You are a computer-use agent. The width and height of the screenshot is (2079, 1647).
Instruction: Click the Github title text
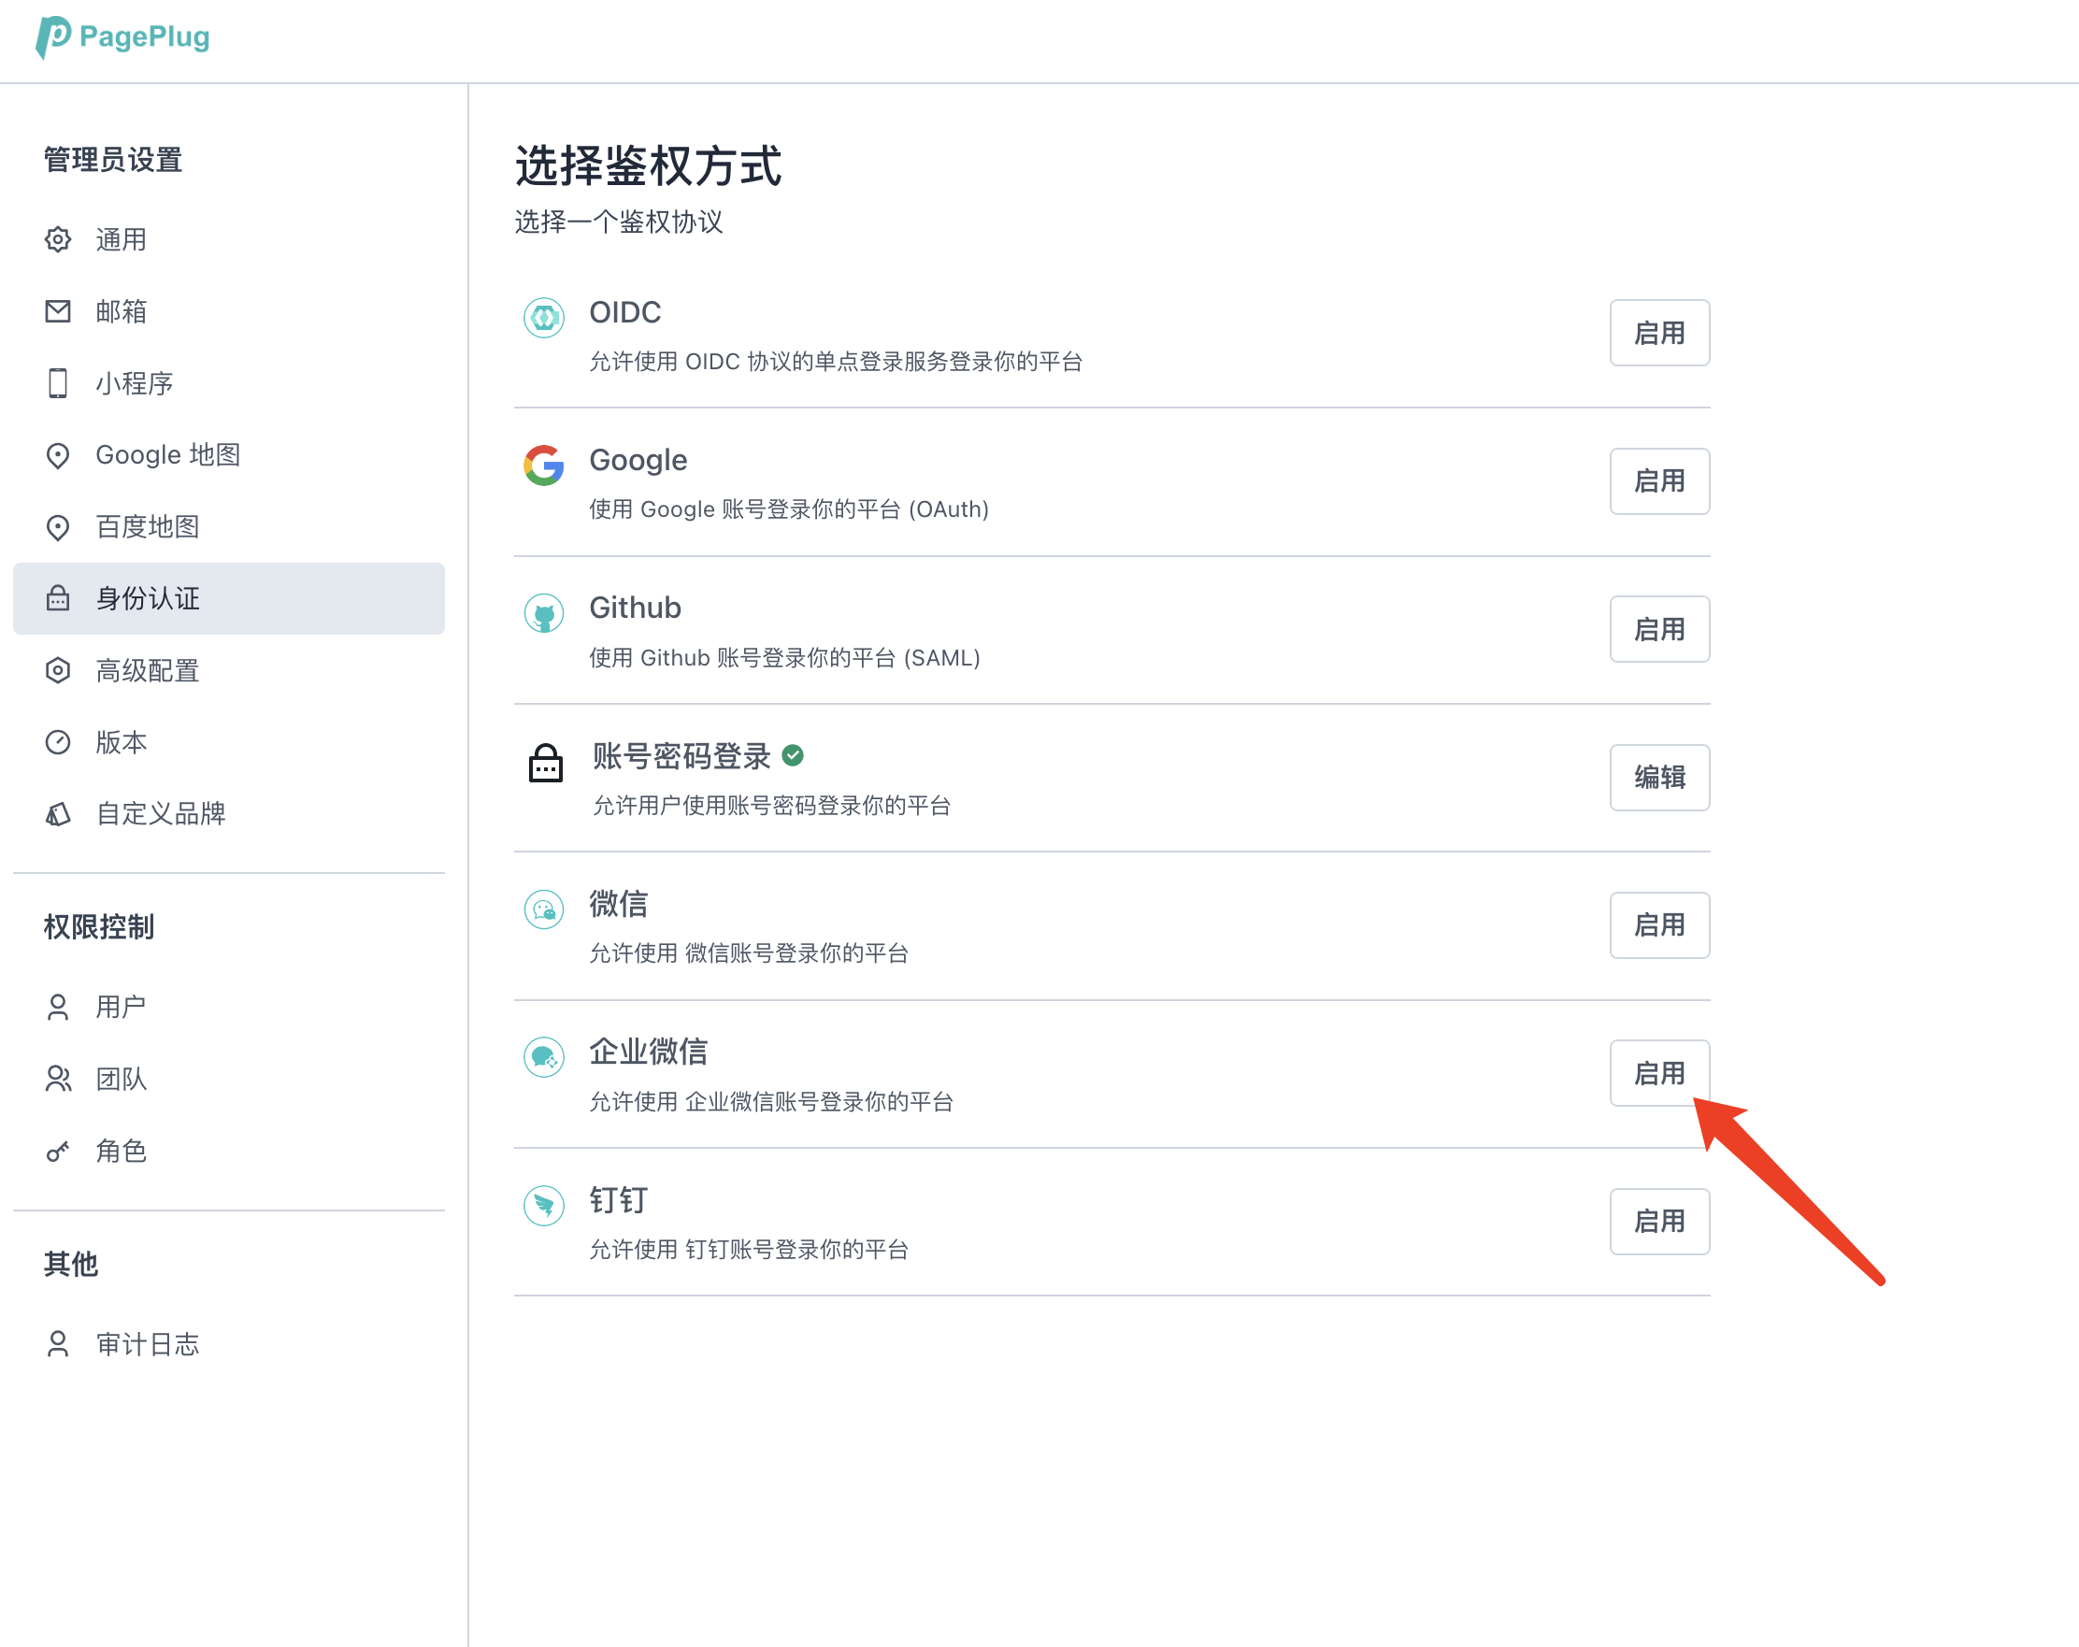pyautogui.click(x=636, y=608)
